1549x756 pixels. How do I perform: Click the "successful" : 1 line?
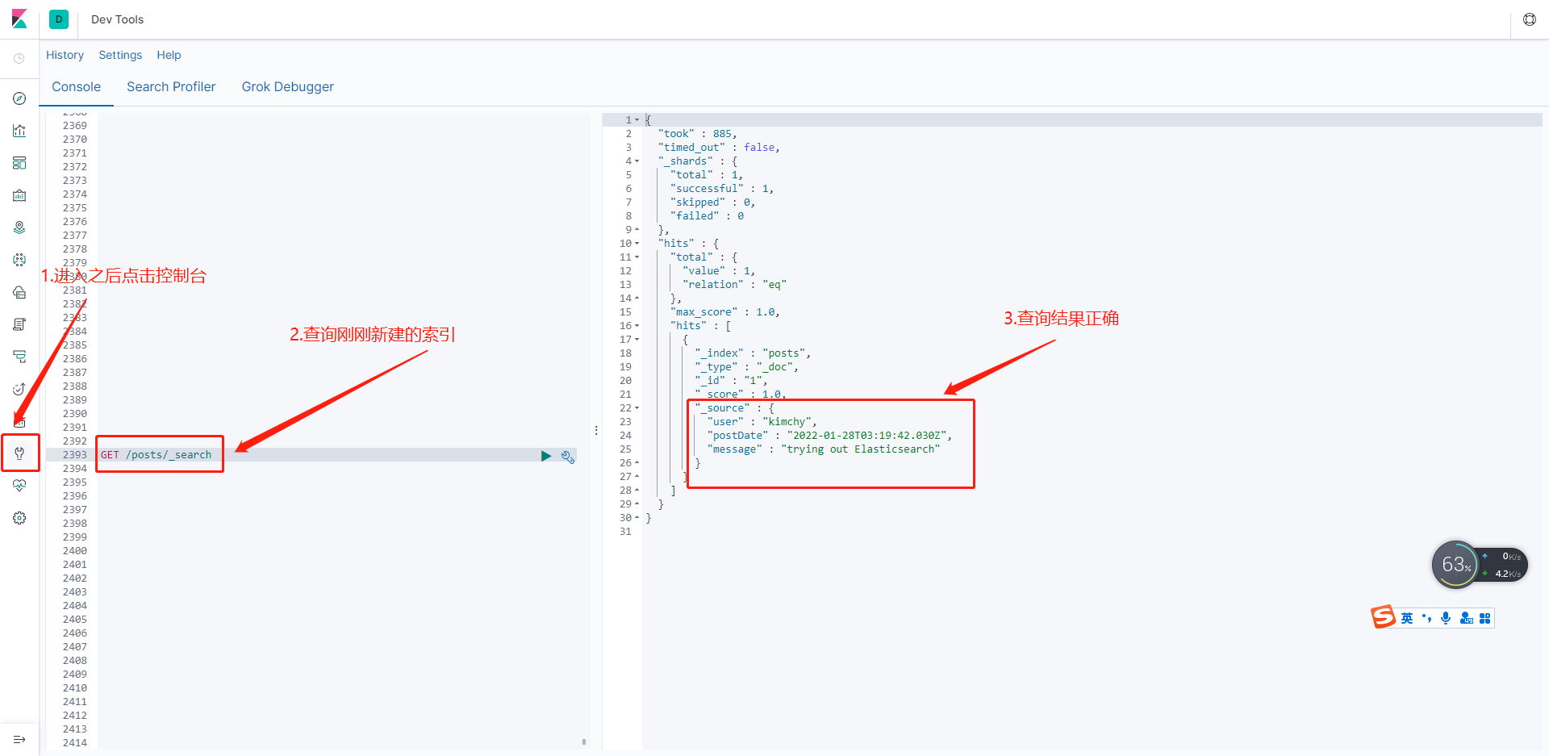click(722, 188)
